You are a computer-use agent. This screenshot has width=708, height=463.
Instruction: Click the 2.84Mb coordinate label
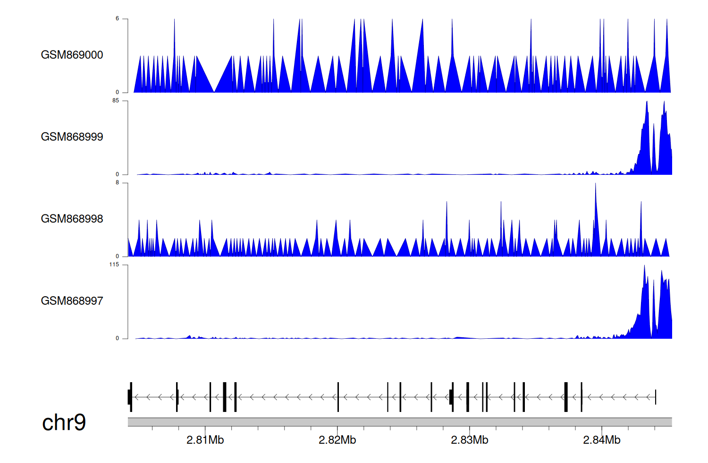point(601,440)
